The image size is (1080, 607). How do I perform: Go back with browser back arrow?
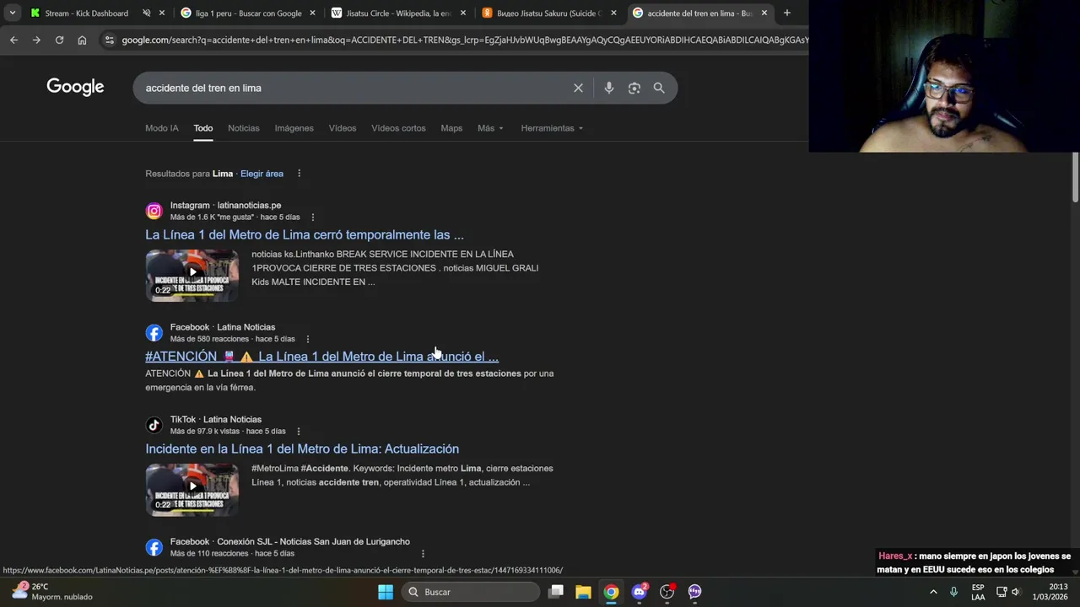[x=13, y=40]
